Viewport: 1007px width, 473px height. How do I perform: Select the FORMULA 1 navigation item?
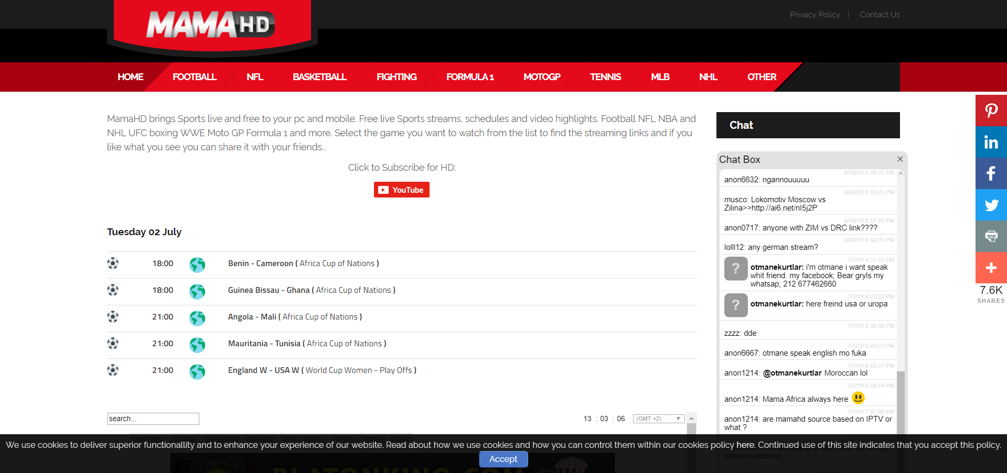tap(470, 77)
